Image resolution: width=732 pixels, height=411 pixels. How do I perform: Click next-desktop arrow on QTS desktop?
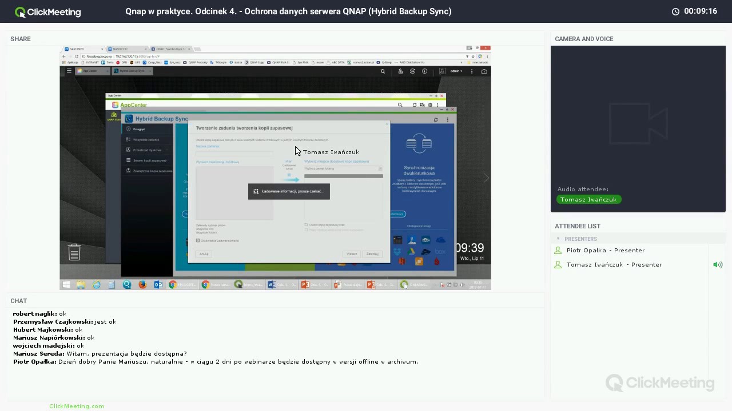(x=486, y=178)
